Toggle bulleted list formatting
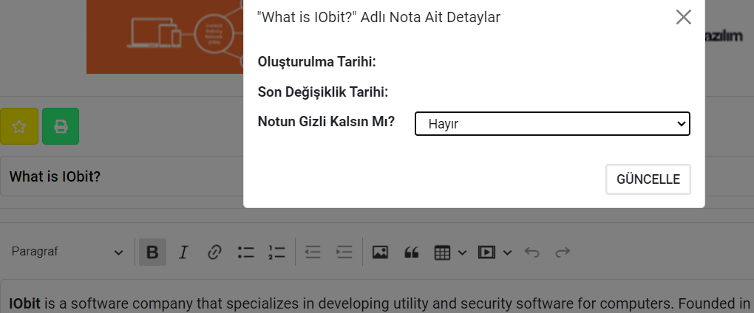The width and height of the screenshot is (754, 313). [x=245, y=252]
